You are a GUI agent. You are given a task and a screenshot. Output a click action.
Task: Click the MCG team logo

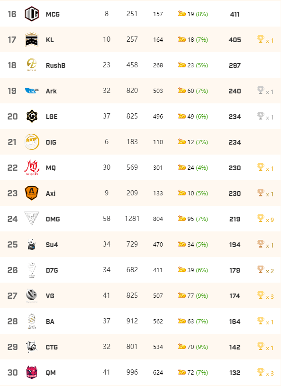(x=32, y=14)
